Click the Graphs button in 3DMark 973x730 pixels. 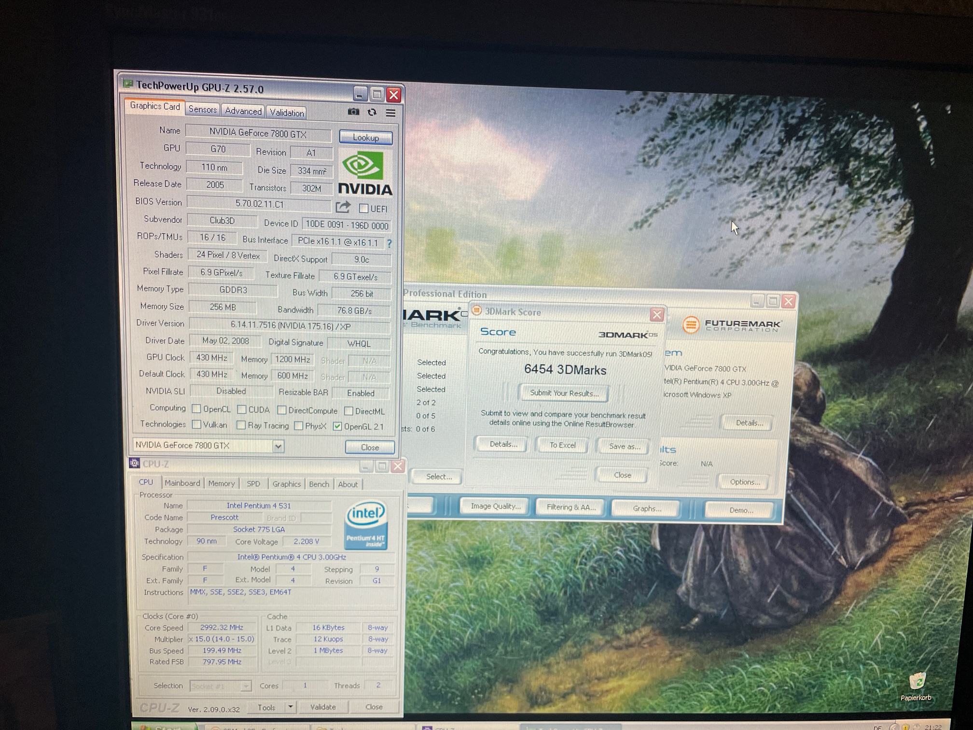coord(647,508)
